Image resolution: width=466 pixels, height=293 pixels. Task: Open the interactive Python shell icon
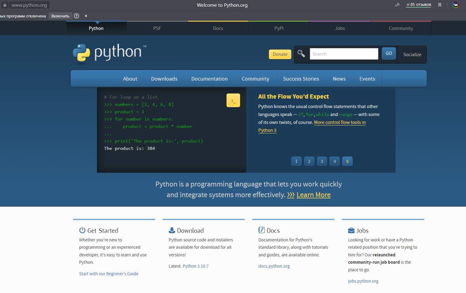point(233,100)
